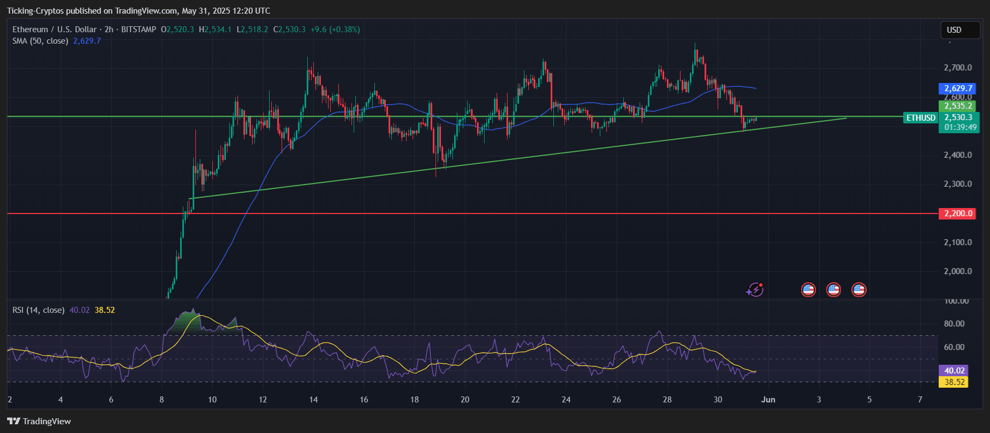The image size is (990, 433).
Task: Click the blue 2,629.7 SMA price label
Action: (x=958, y=88)
